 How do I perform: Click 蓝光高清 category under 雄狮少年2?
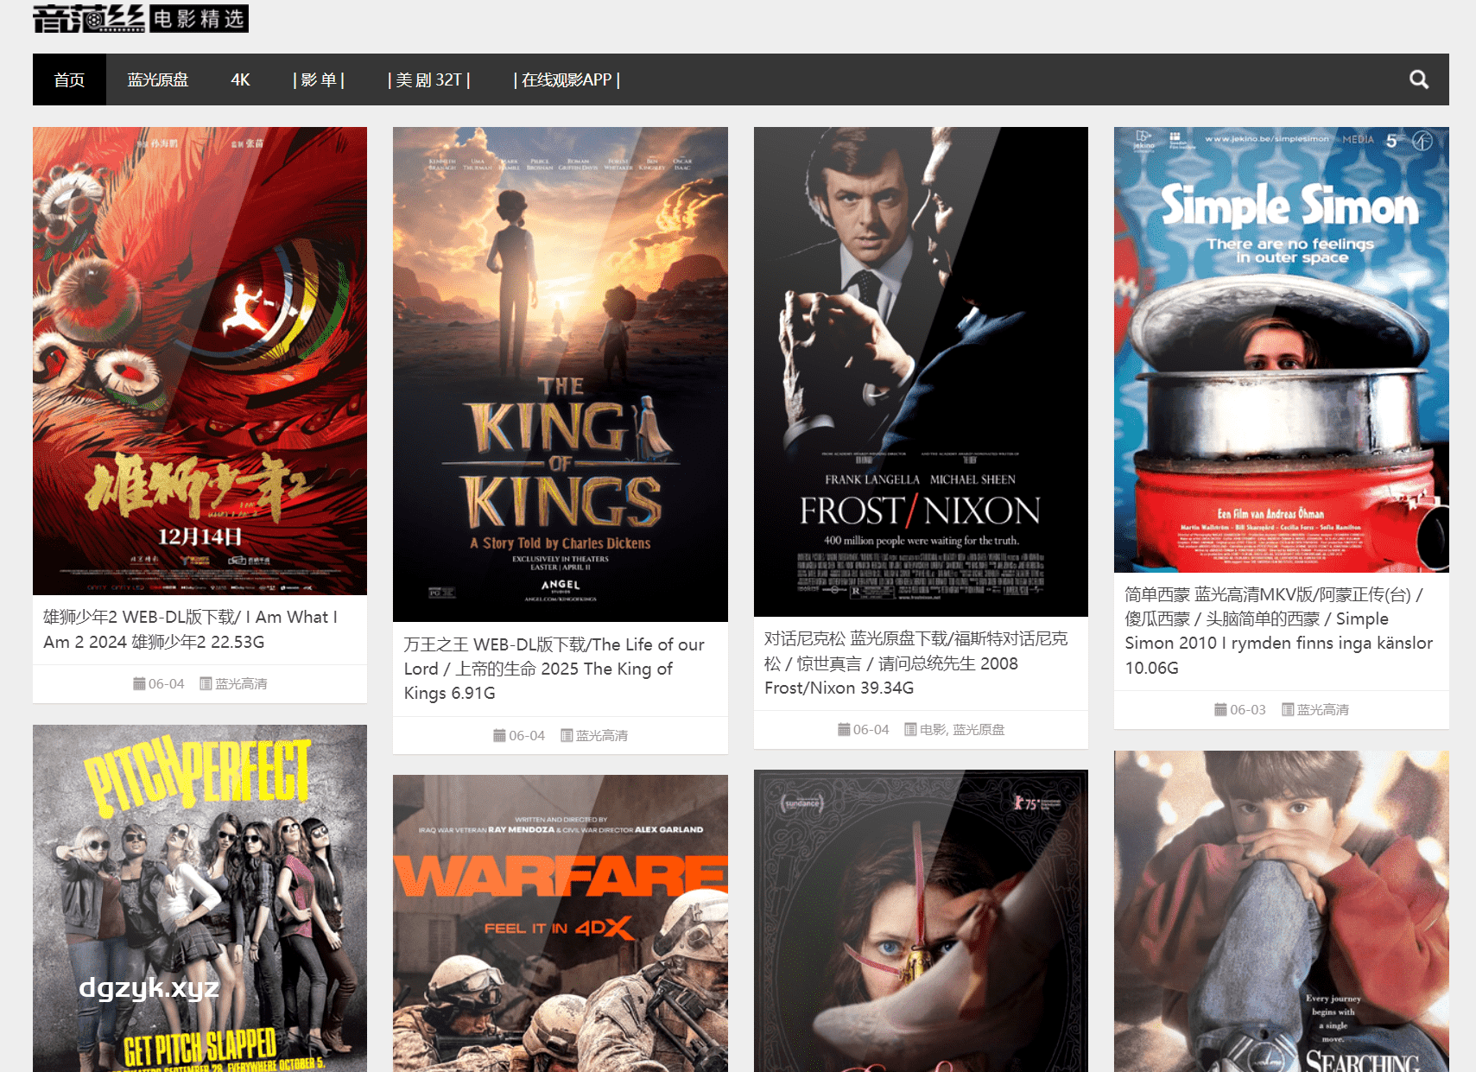click(241, 683)
